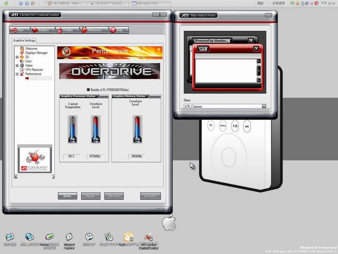Open the Profiles toolbar menu
The image size is (338, 254).
[67, 30]
